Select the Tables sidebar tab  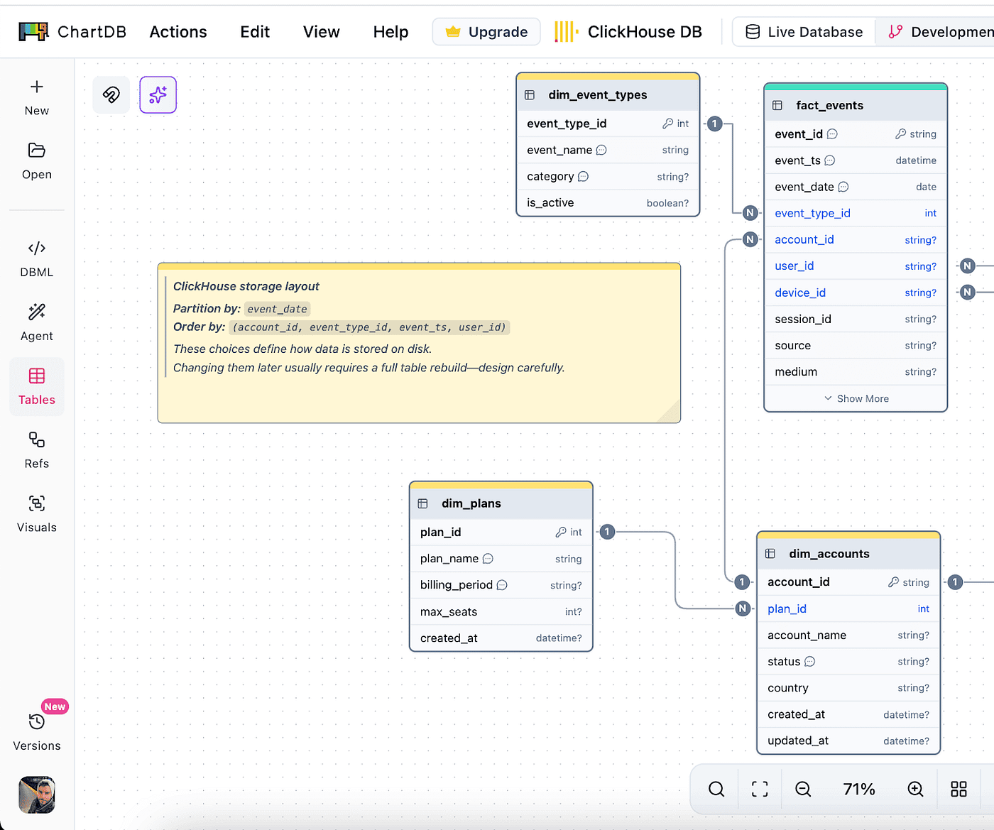pyautogui.click(x=37, y=386)
